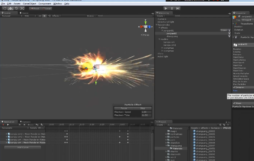This screenshot has width=254, height=161.
Task: Toggle Persp projection label under gizmo
Action: click(x=145, y=35)
